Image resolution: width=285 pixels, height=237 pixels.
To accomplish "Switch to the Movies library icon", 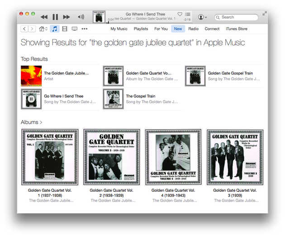I will click(x=65, y=28).
